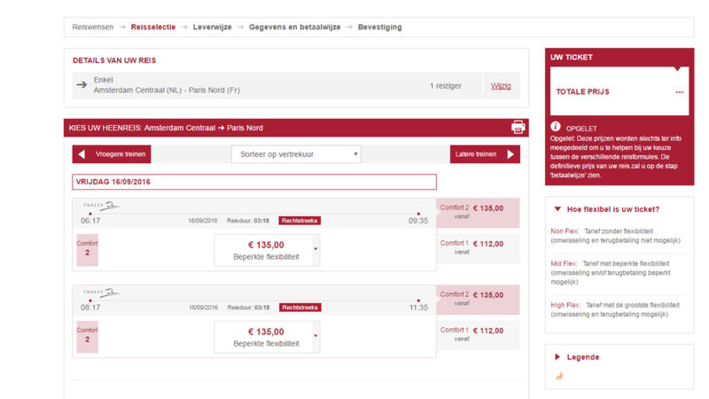
Task: Select Comfort 1 €112,00 for the 08:17 train
Action: pos(478,334)
